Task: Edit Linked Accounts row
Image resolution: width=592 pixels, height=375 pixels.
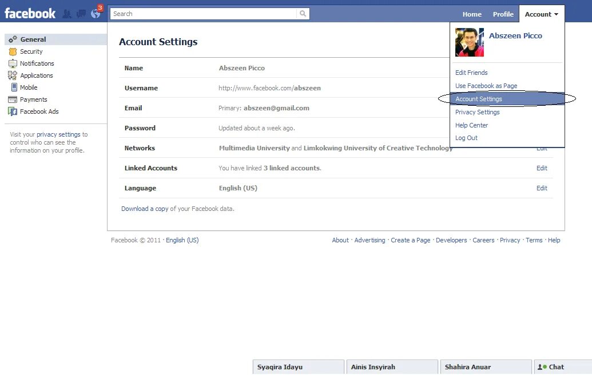Action: (542, 168)
